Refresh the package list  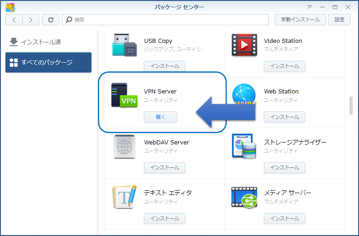click(x=51, y=20)
